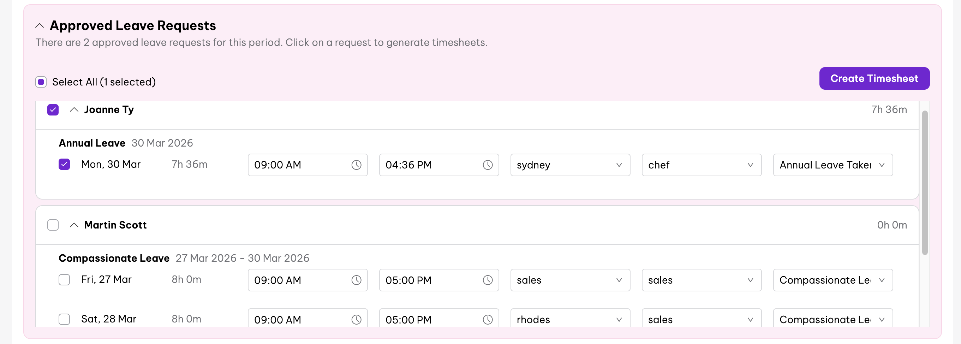The image size is (961, 344).
Task: Open the sydney location dropdown
Action: pos(570,165)
